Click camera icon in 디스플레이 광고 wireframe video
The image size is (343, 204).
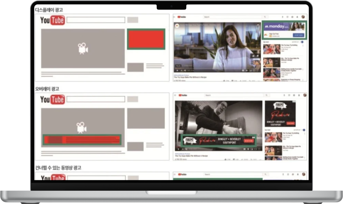83,48
